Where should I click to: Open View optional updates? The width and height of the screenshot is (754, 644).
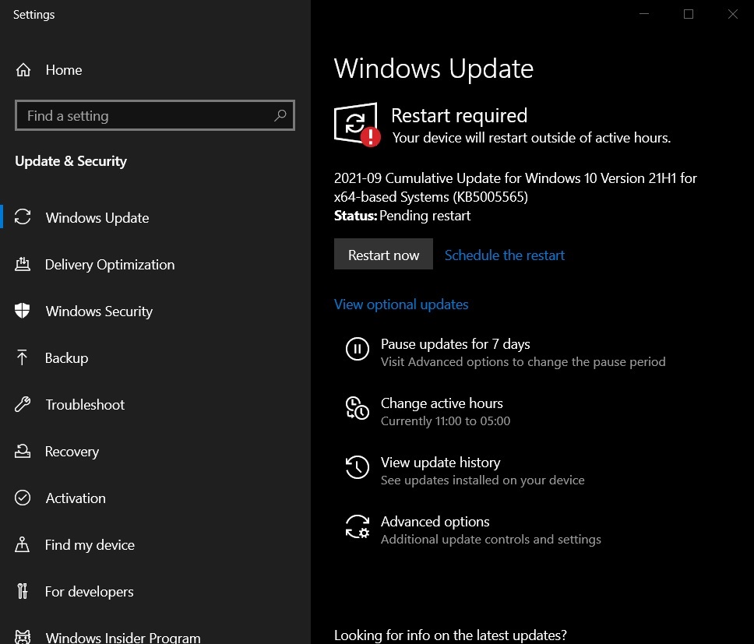[x=401, y=304]
